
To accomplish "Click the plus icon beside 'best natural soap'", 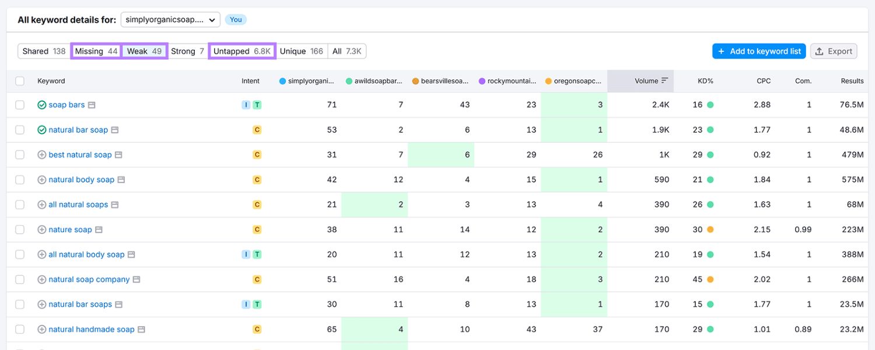I will click(x=41, y=154).
